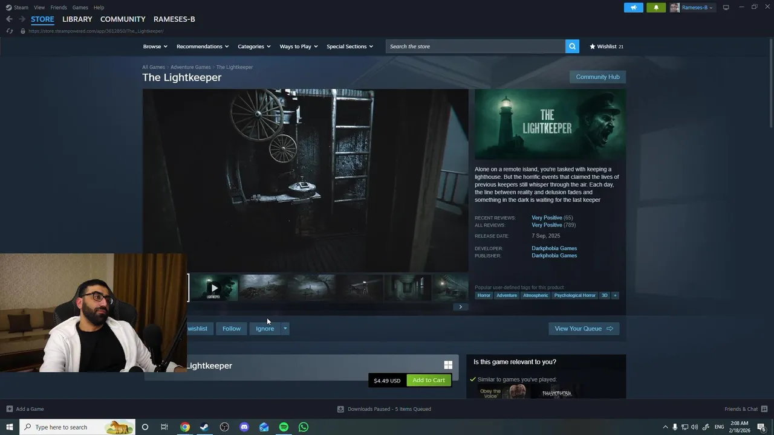Screen dimensions: 774x435
Task: Click the Big Picture mode monitor icon
Action: click(726, 7)
